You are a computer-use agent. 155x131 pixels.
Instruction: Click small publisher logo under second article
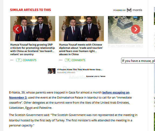click(x=61, y=60)
